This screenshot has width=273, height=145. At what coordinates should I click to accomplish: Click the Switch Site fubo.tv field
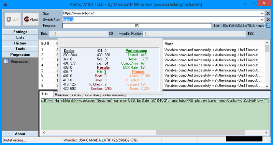tap(161, 20)
